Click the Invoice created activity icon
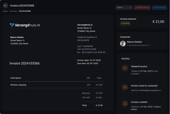 [x=125, y=104]
